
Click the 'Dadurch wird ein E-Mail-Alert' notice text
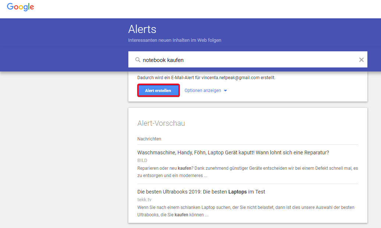206,78
